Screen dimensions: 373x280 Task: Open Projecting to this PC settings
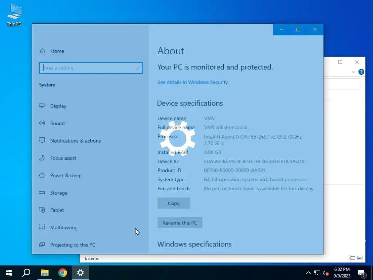[67, 245]
